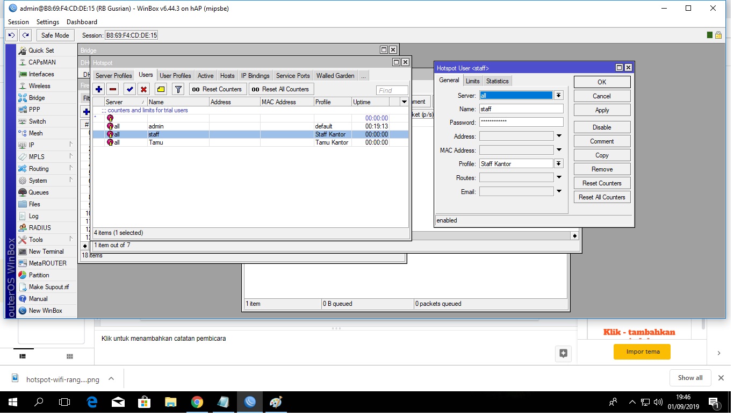This screenshot has width=734, height=416.
Task: Click Reset Counters in Hotspot User dialog
Action: 602,183
